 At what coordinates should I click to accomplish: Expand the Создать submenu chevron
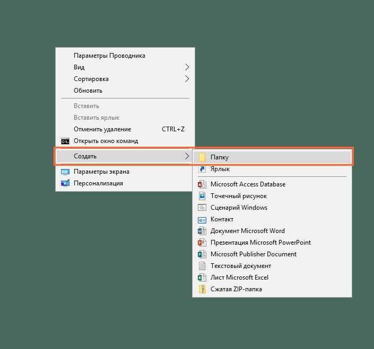187,156
